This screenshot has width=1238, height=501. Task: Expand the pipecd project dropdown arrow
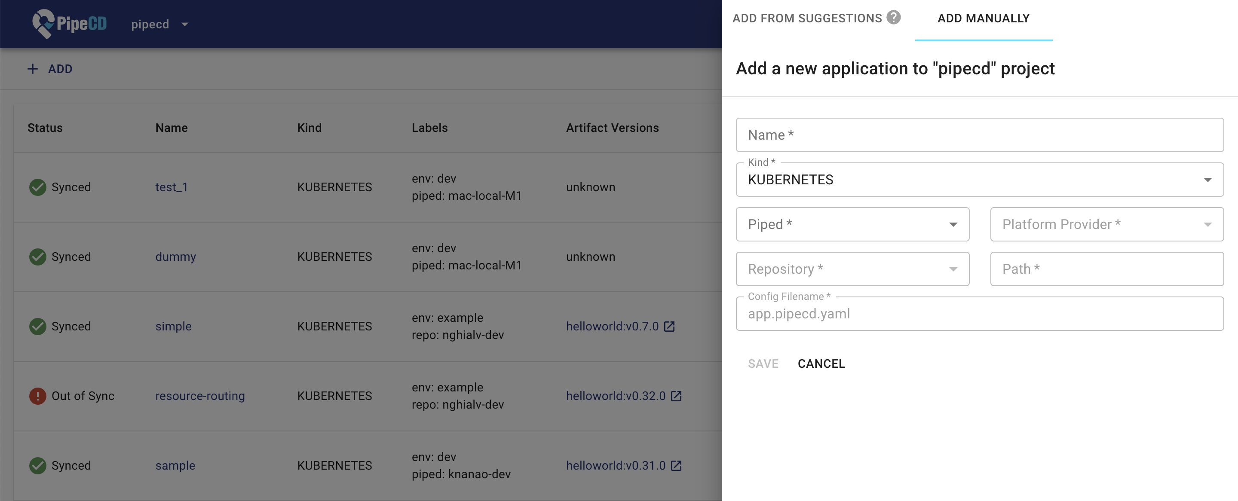(x=185, y=24)
